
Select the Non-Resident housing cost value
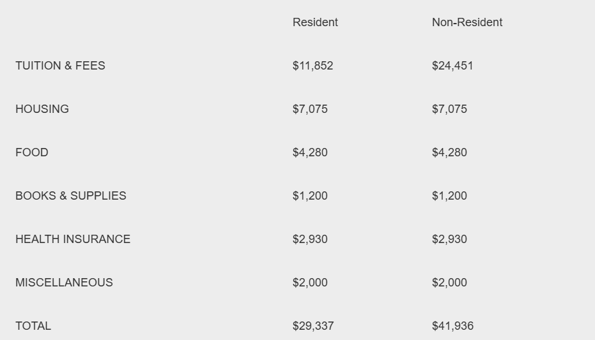(449, 109)
